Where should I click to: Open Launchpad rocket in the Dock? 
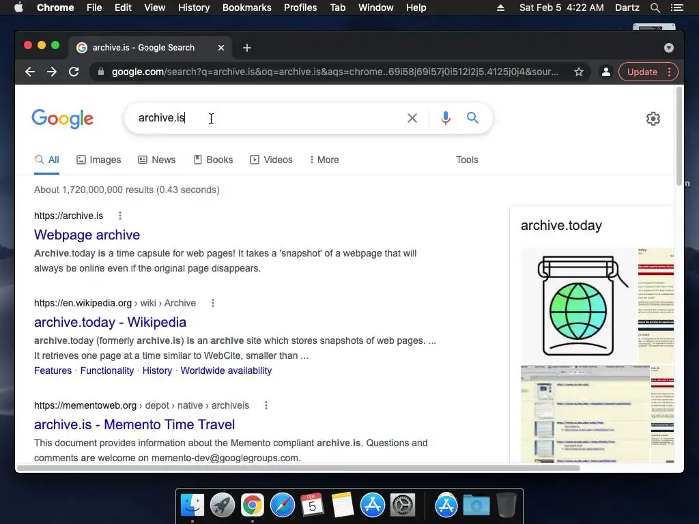pyautogui.click(x=223, y=506)
